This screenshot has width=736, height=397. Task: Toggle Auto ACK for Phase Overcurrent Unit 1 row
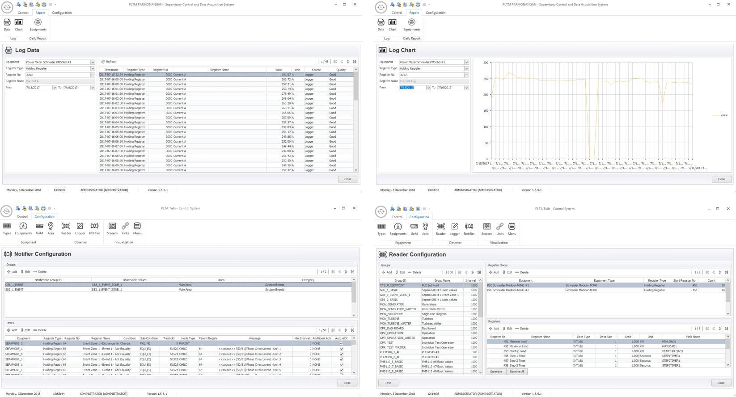342,349
